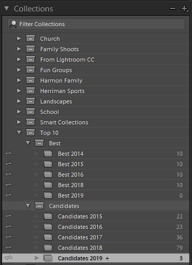Image resolution: width=192 pixels, height=265 pixels.
Task: Click the Landscapes set box icon
Action: (30, 101)
